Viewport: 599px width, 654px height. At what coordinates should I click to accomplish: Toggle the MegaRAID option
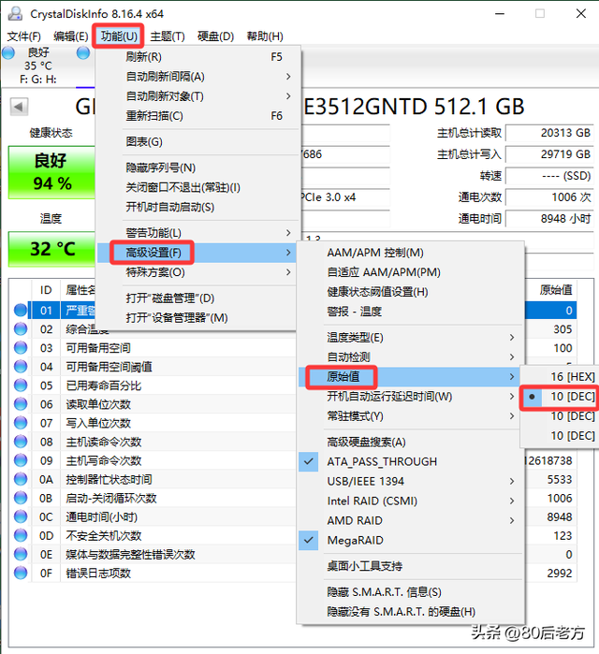tap(411, 540)
